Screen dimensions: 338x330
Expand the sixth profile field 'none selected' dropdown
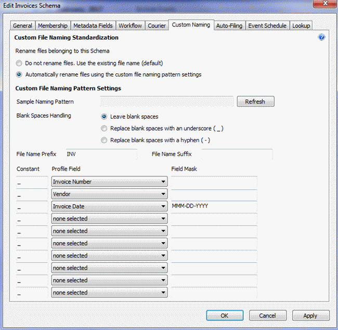(x=110, y=243)
